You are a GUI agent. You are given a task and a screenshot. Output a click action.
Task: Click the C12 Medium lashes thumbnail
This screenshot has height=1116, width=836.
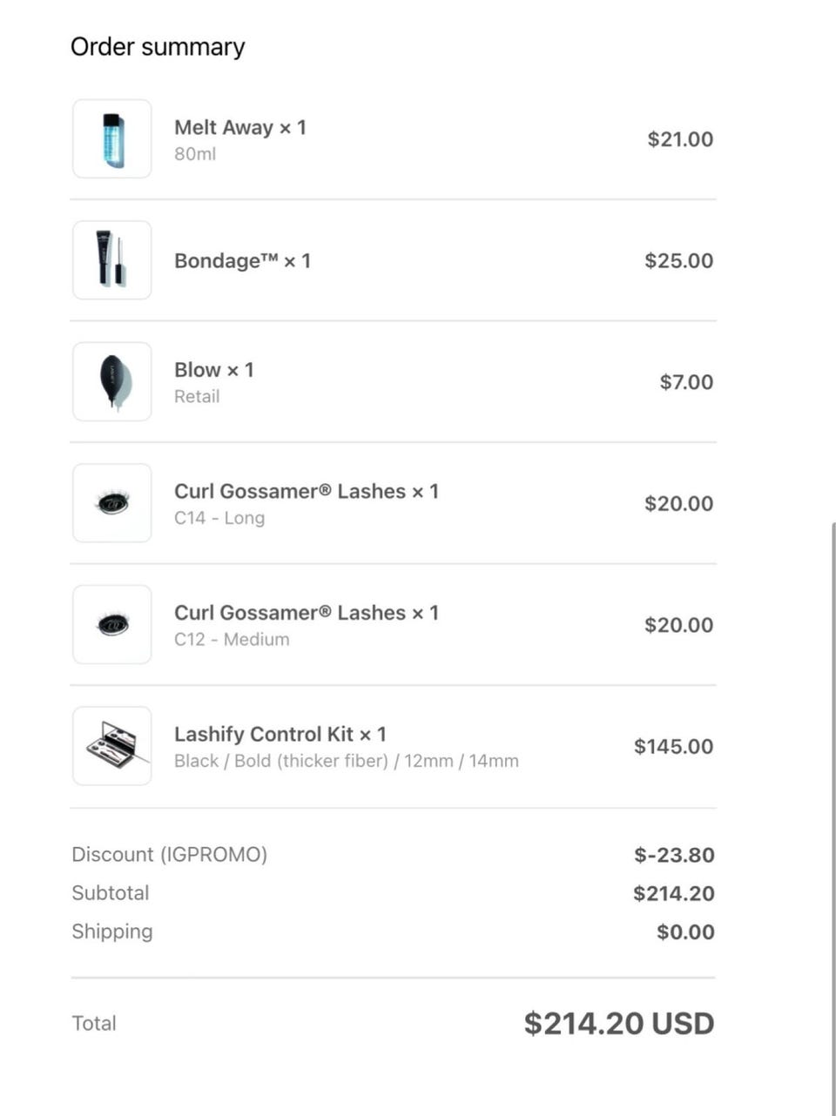pyautogui.click(x=112, y=624)
